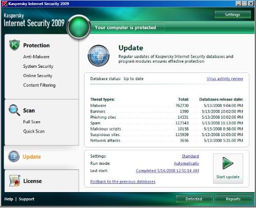Click the Start update button
Viewport: 256px width, 208px height.
[228, 168]
